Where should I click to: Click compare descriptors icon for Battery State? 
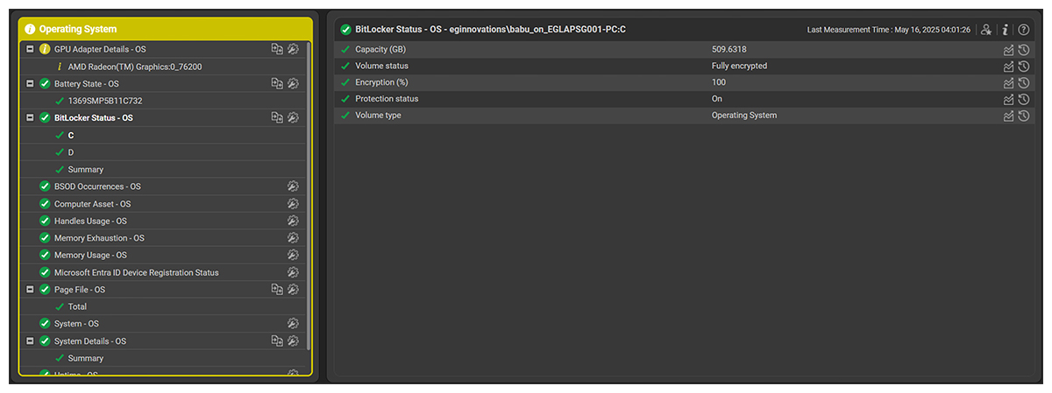(x=277, y=84)
